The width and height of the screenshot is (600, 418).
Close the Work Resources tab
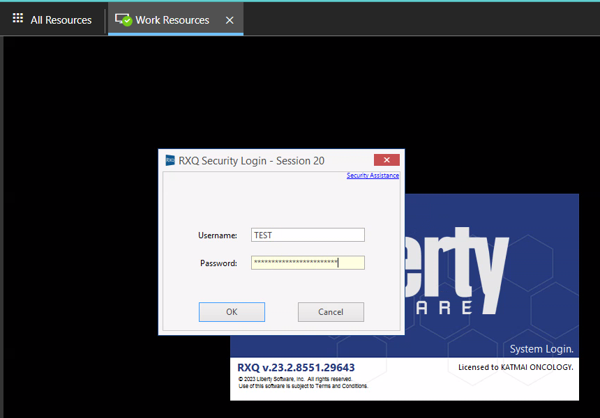point(230,20)
